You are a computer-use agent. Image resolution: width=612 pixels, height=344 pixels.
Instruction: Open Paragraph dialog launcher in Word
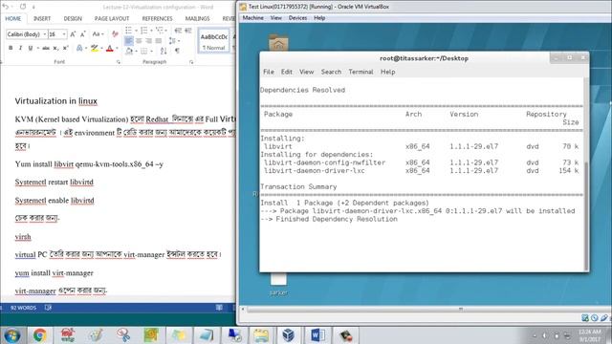191,62
